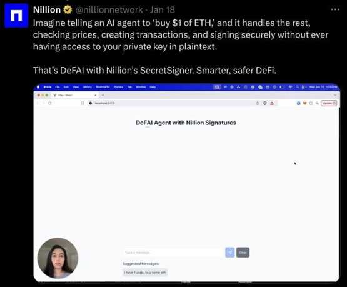The width and height of the screenshot is (347, 287).
Task: Open the Apple menu in the menu bar
Action: coord(38,87)
